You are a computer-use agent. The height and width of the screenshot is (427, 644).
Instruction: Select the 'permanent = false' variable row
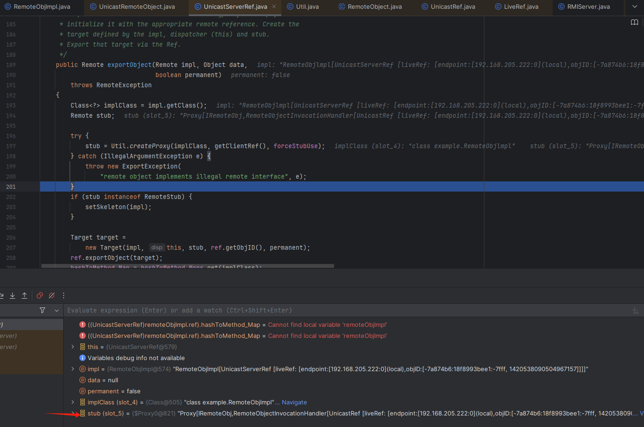(x=353, y=391)
